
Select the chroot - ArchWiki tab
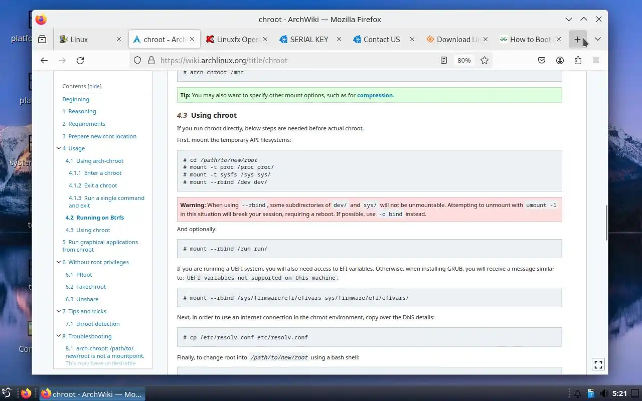164,39
